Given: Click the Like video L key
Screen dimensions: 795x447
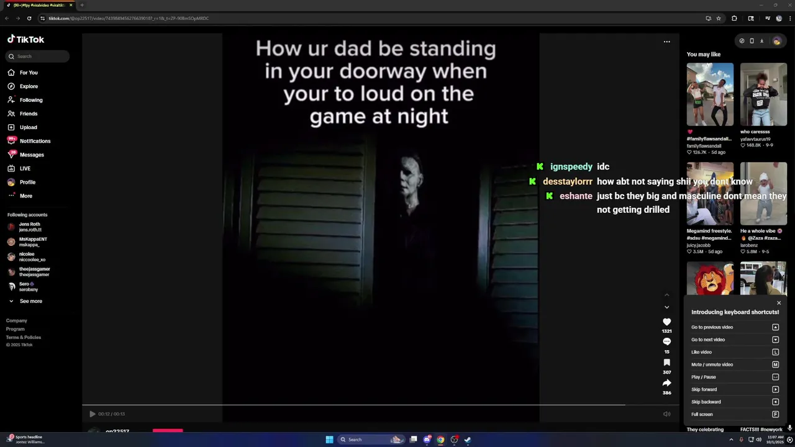Looking at the screenshot, I should point(775,352).
